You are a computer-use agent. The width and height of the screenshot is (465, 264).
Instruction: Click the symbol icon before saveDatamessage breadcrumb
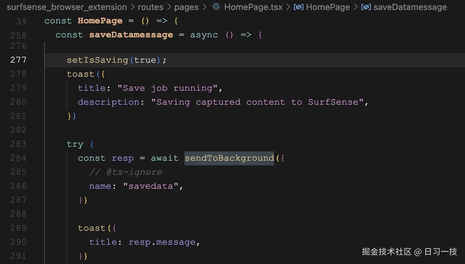coord(366,7)
